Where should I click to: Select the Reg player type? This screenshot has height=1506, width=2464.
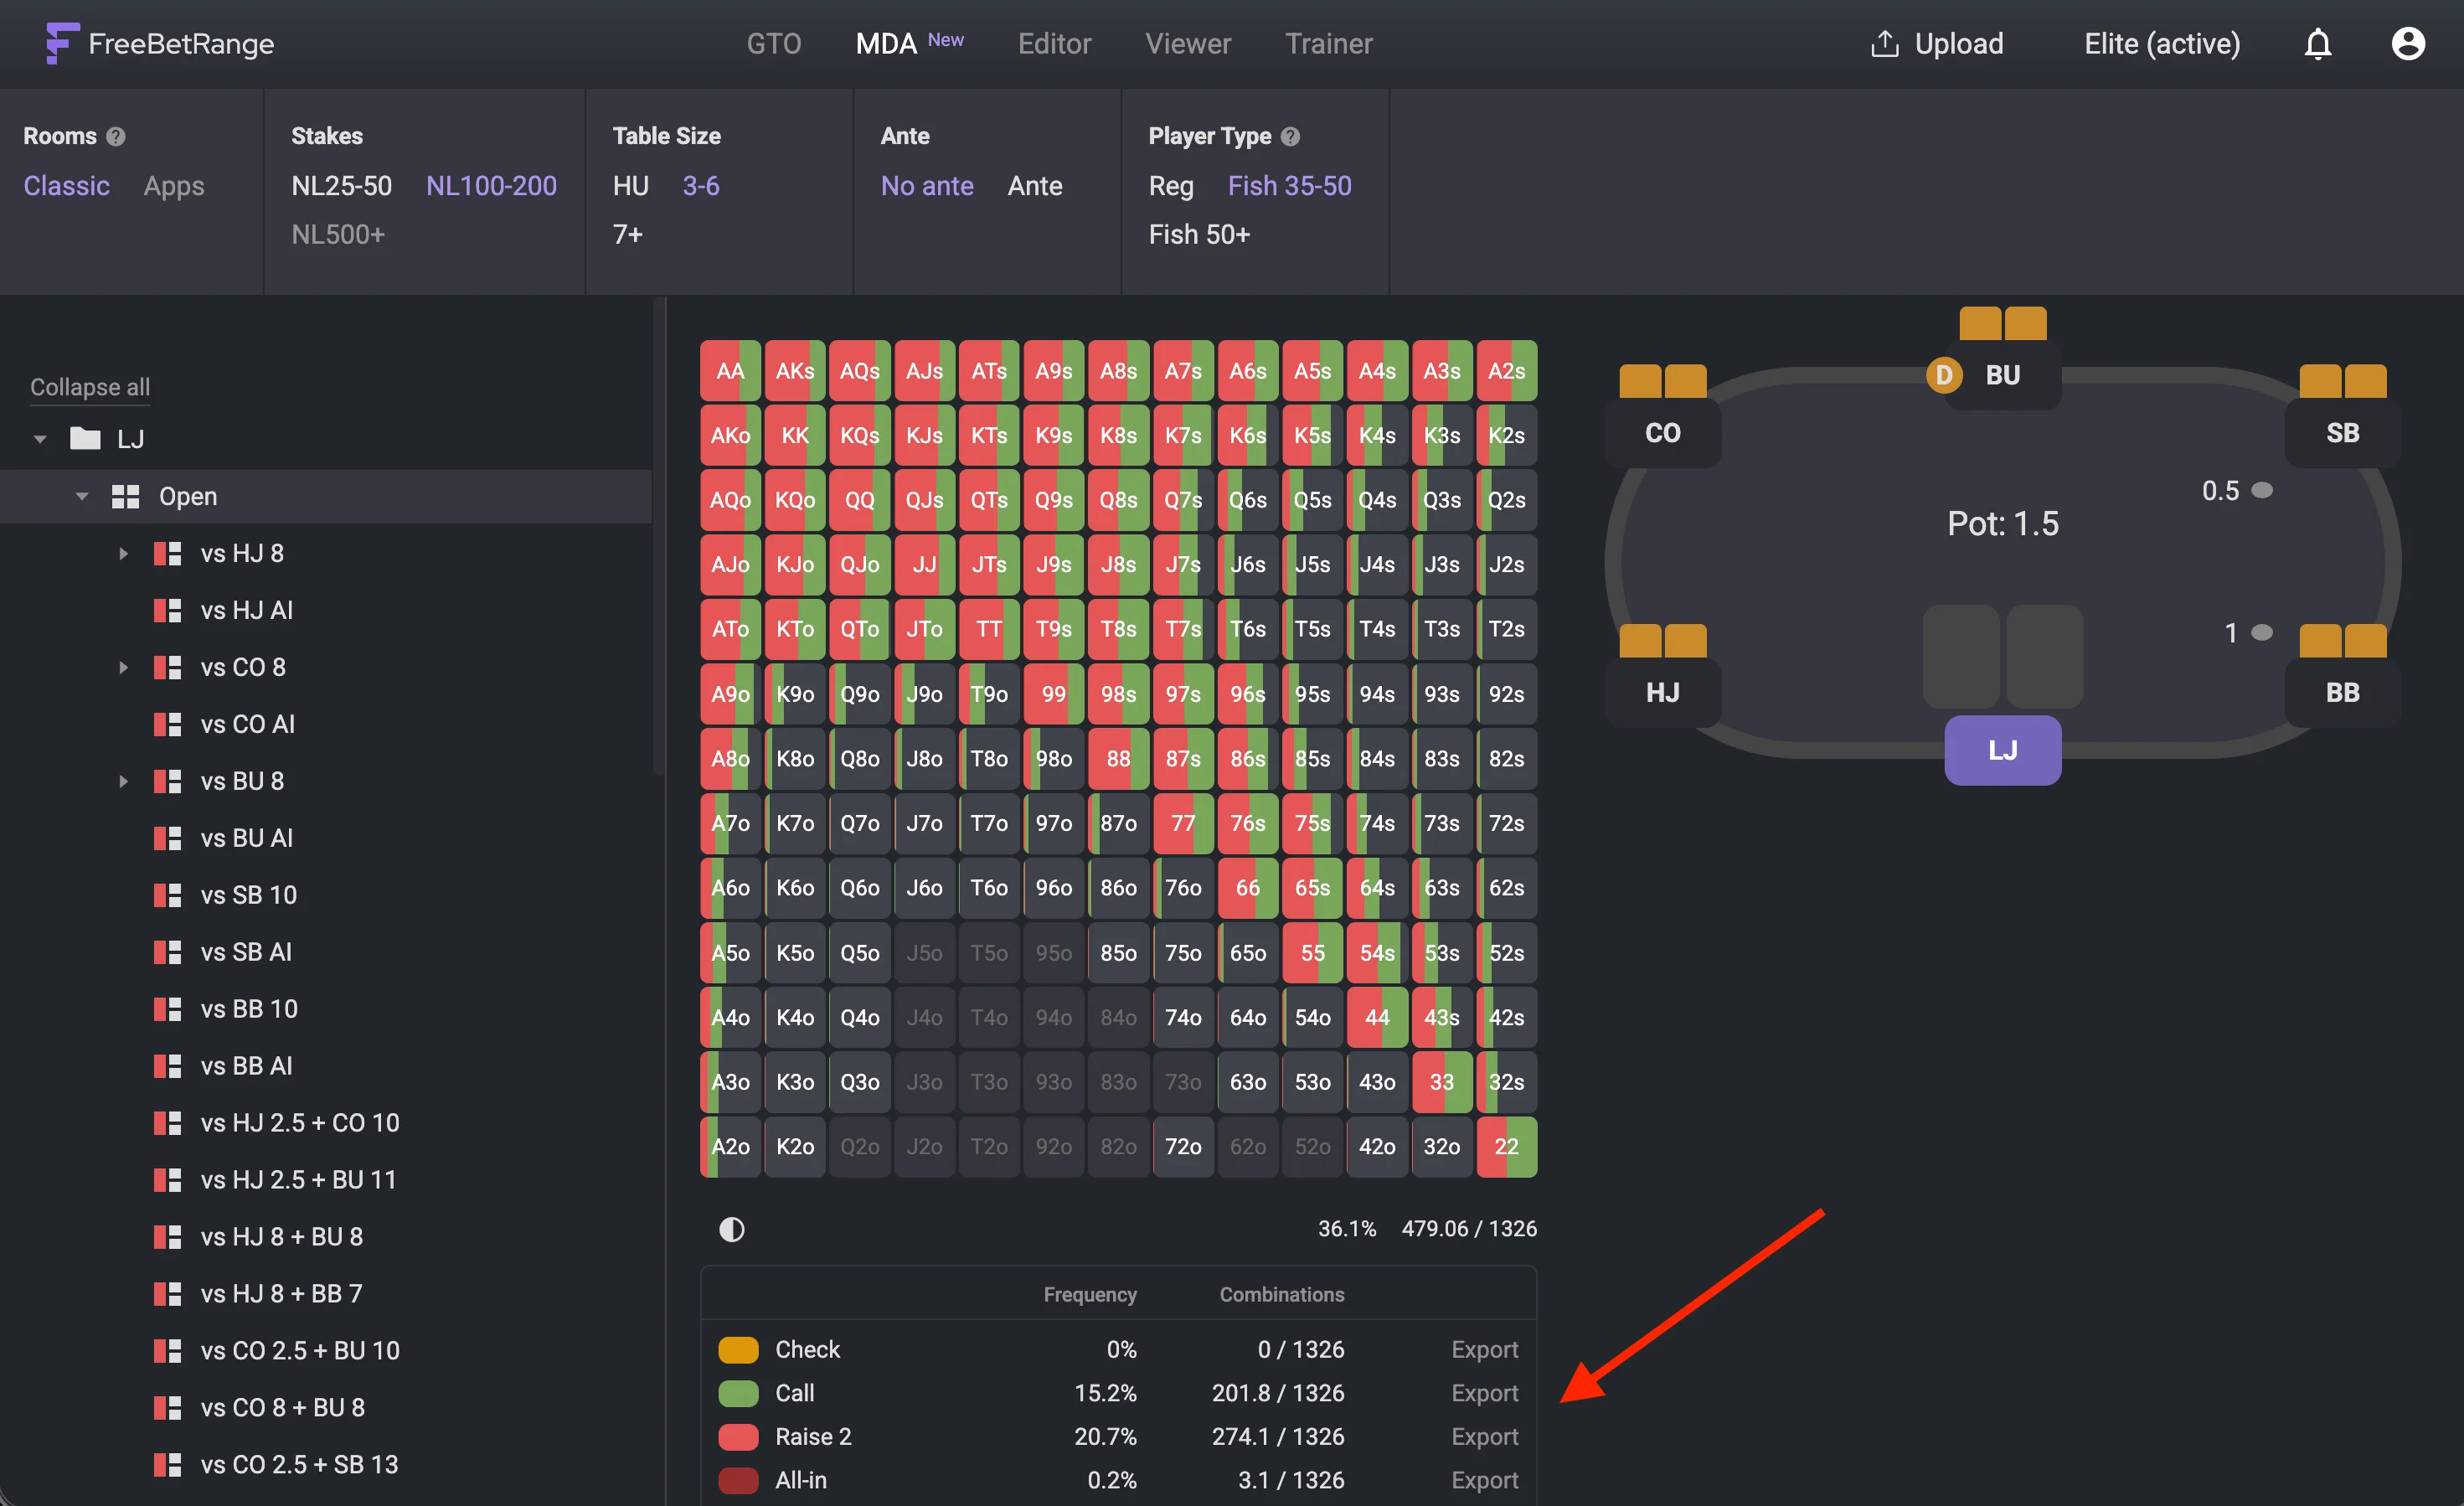(1170, 186)
